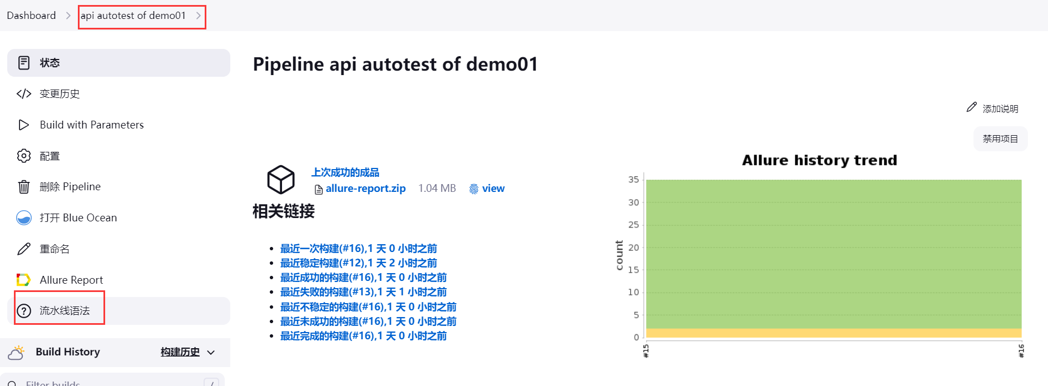Open 最近成功的构建(#16) link
Image resolution: width=1048 pixels, height=386 pixels.
click(363, 278)
